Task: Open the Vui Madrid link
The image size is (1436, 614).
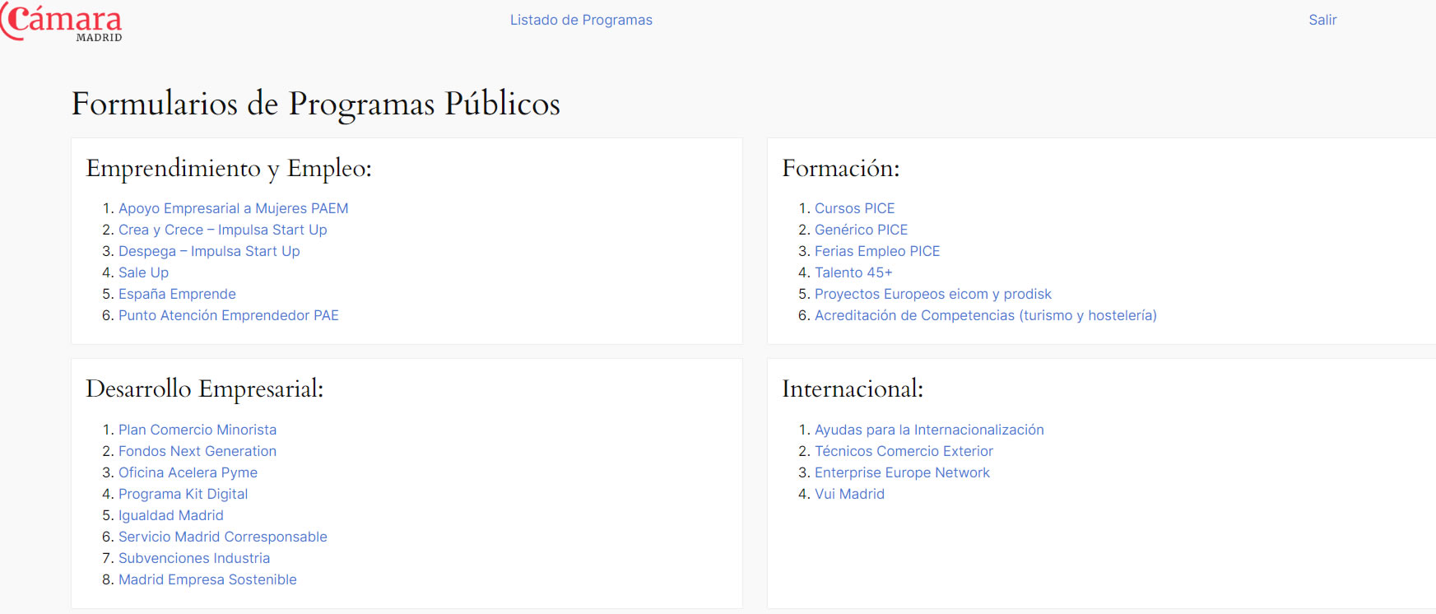Action: tap(849, 494)
